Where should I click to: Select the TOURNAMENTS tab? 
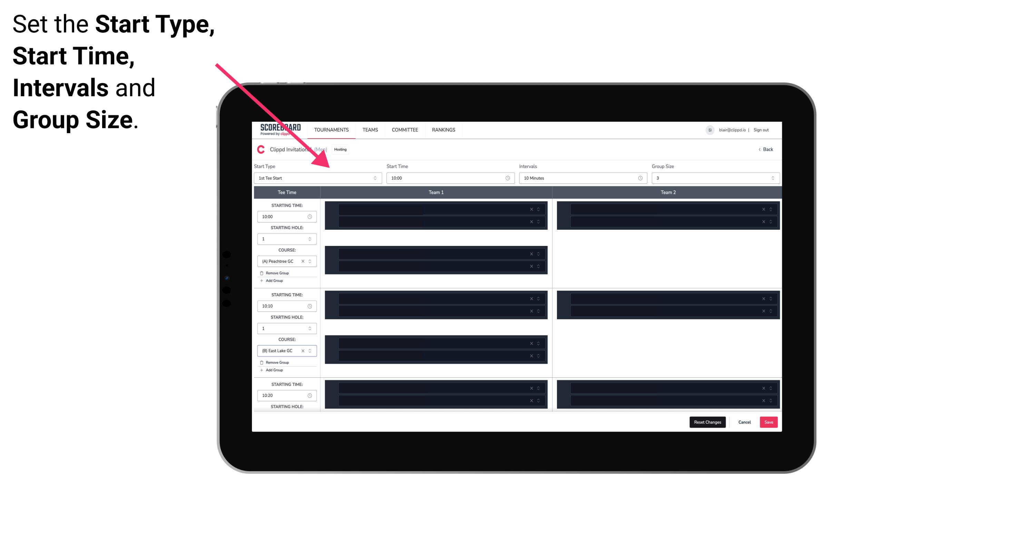(x=332, y=130)
